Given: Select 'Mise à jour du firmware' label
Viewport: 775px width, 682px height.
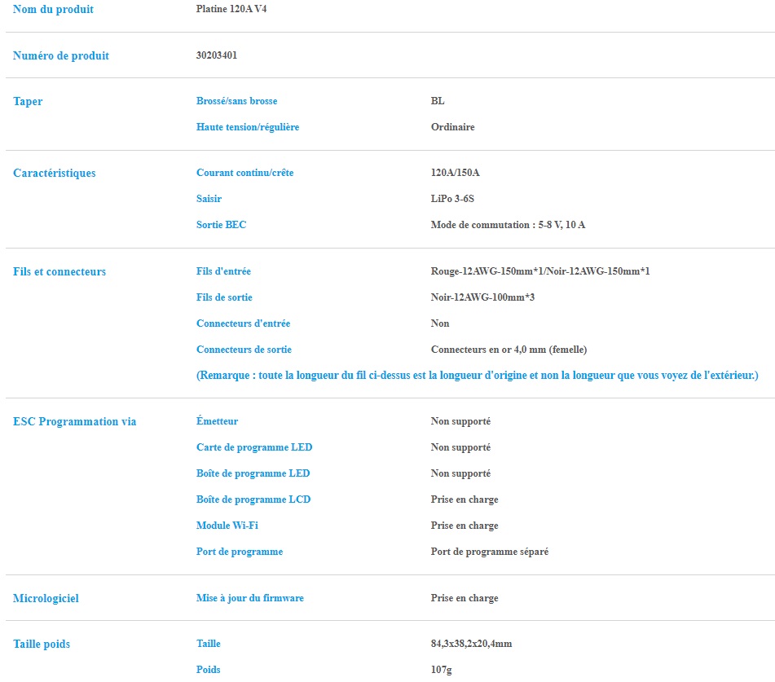Looking at the screenshot, I should coord(249,598).
